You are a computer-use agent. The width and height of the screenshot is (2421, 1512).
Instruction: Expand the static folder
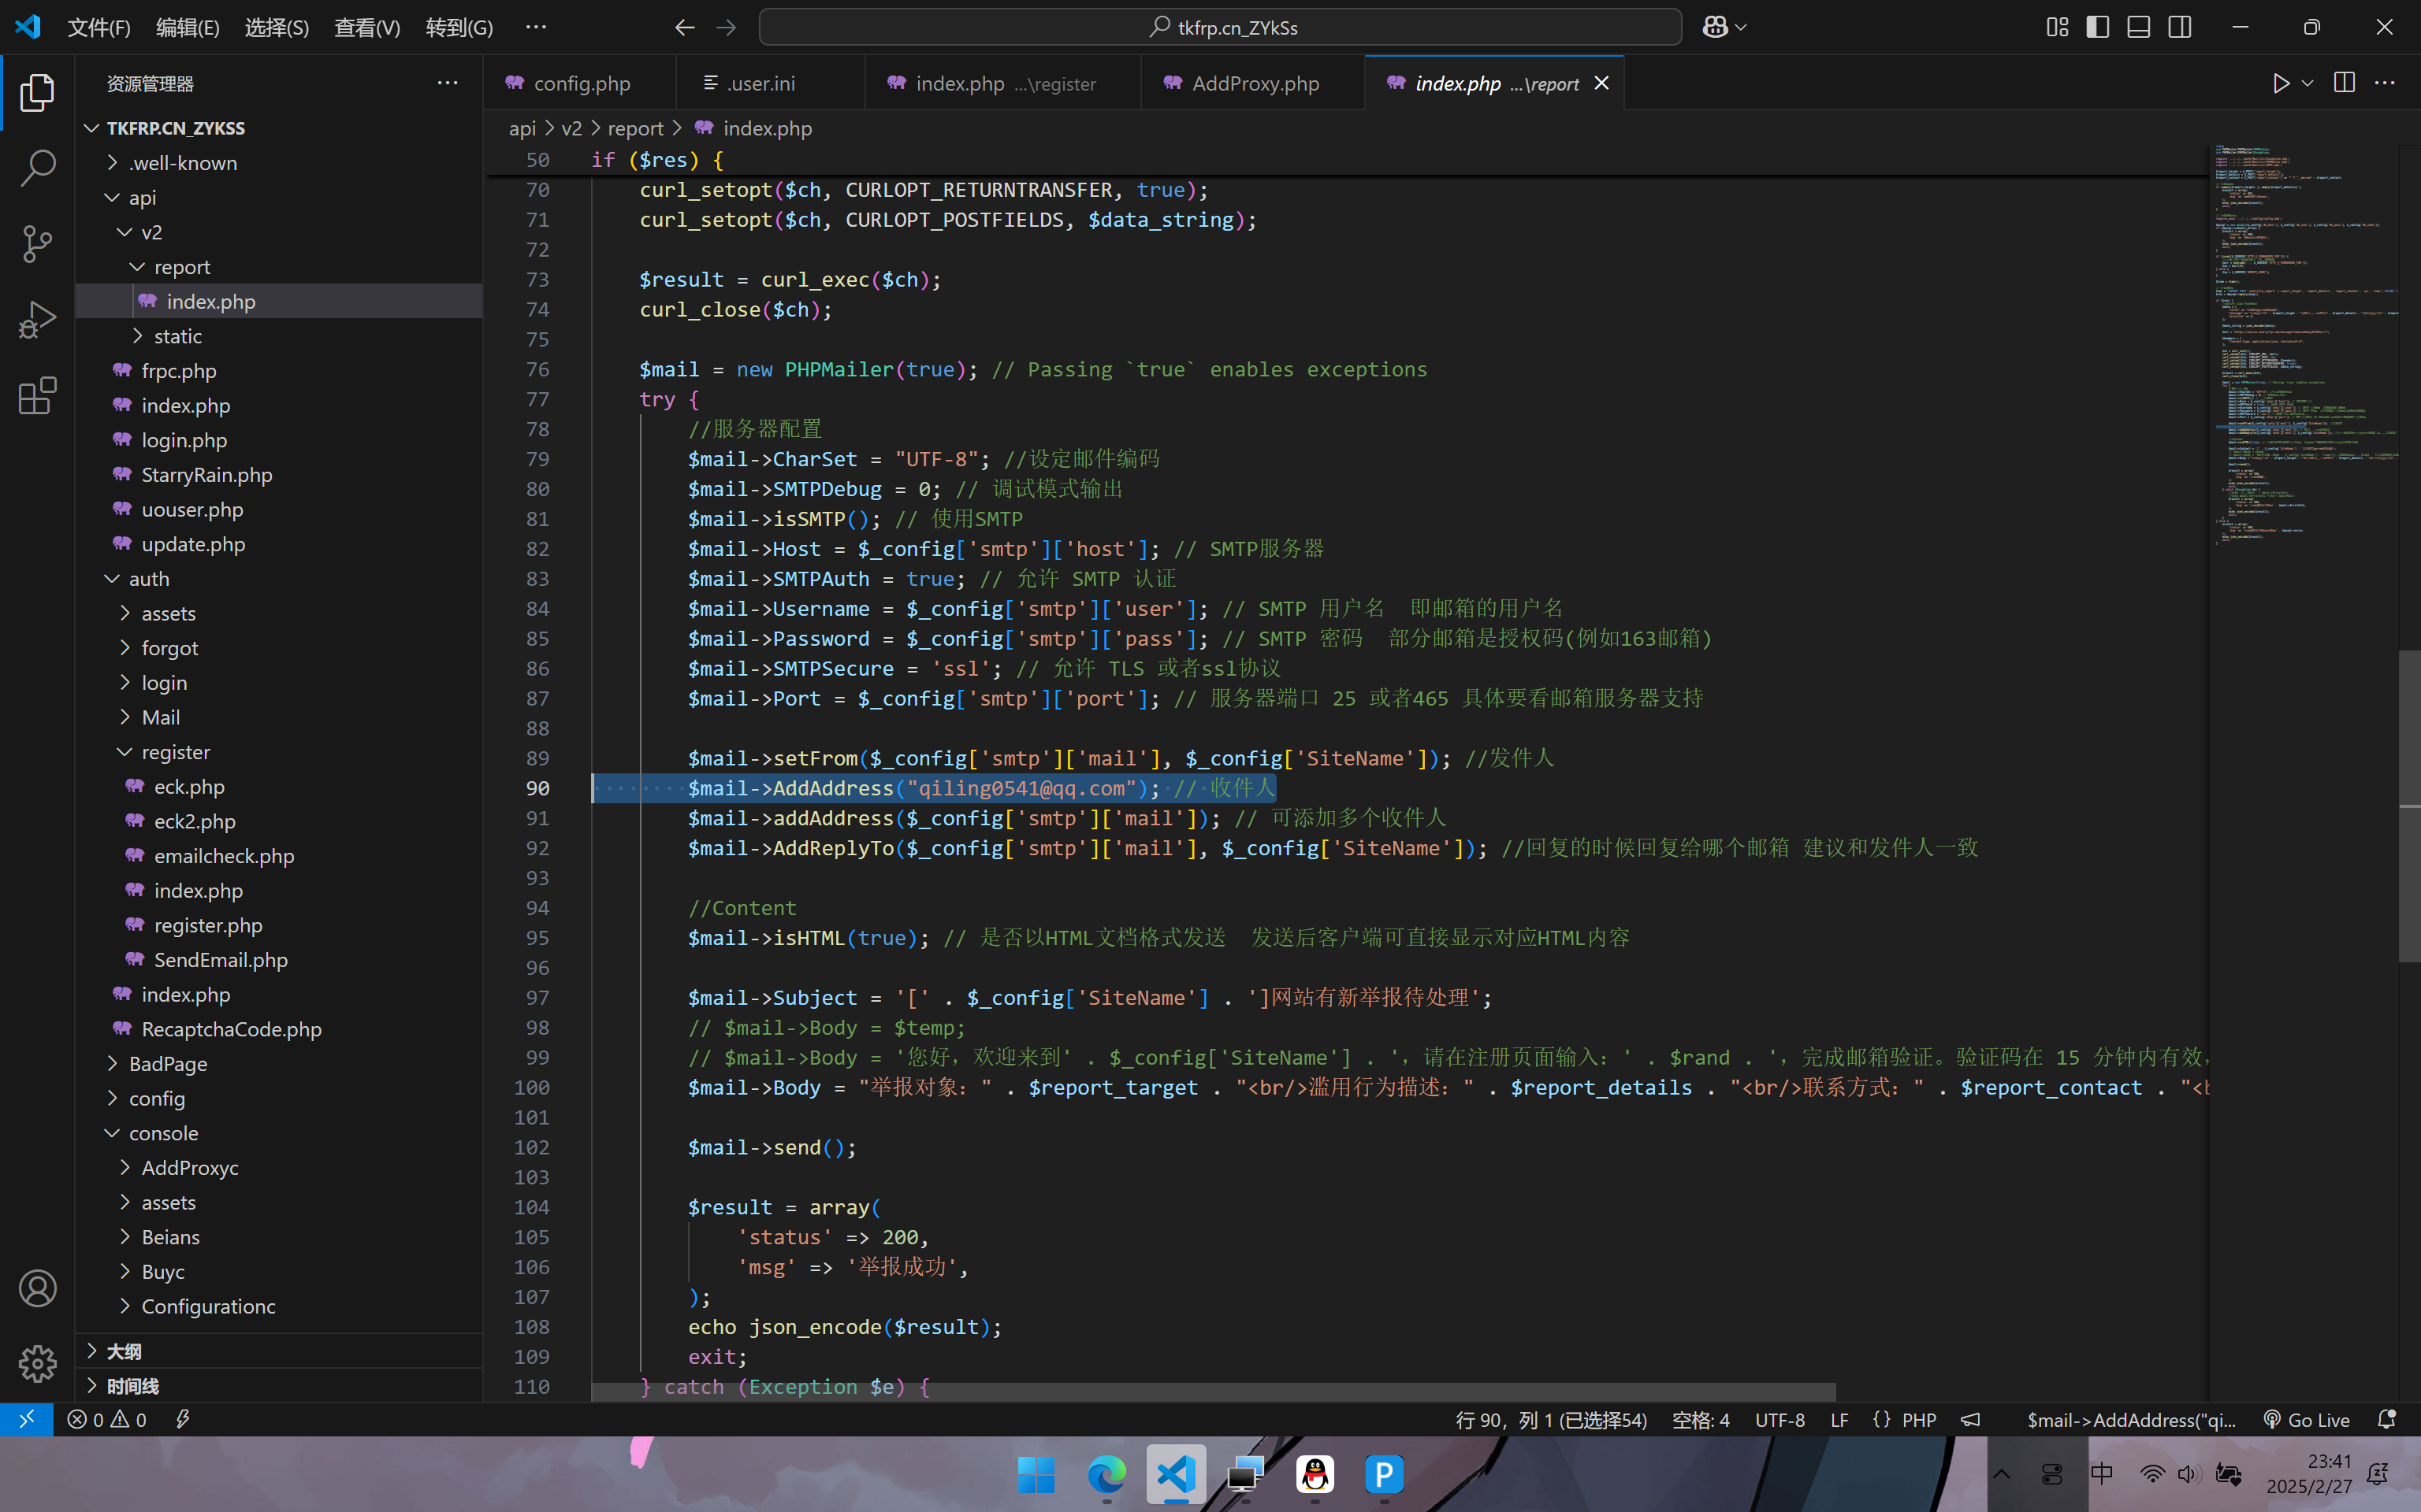click(177, 336)
